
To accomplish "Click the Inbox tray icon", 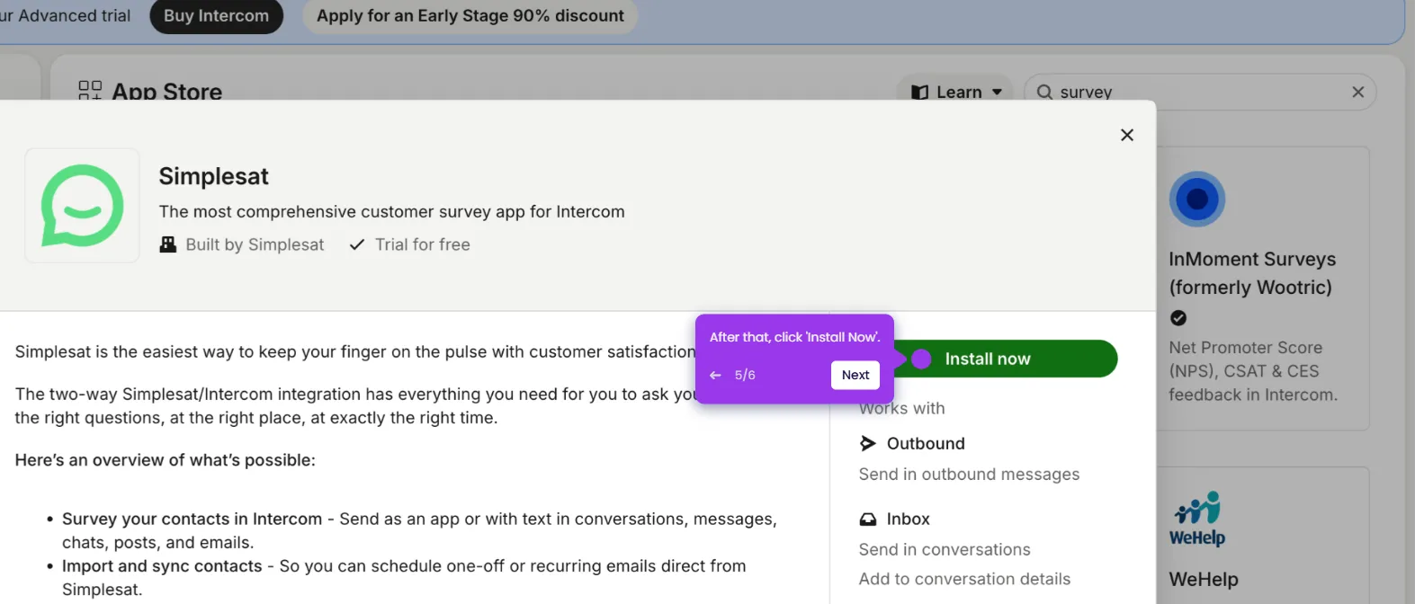I will (868, 519).
